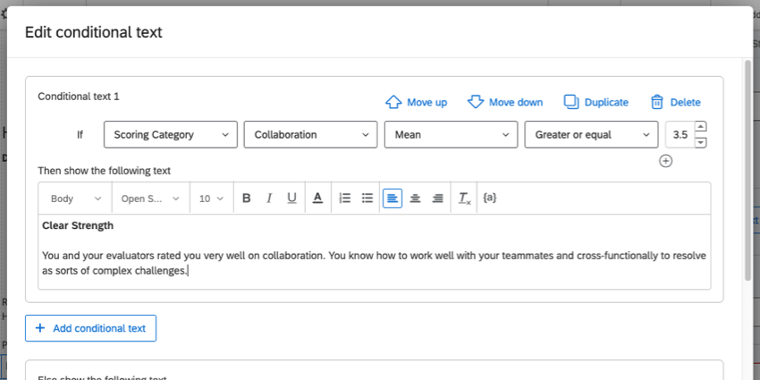
Task: Align text to the left
Action: [392, 198]
